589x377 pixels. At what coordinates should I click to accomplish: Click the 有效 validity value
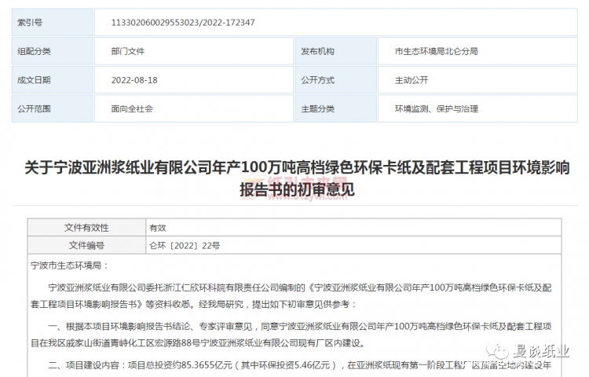point(158,228)
